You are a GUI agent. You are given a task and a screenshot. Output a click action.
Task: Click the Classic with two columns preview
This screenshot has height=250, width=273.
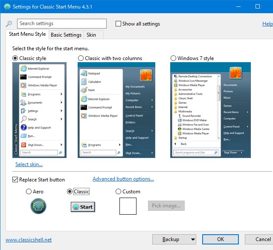116,110
